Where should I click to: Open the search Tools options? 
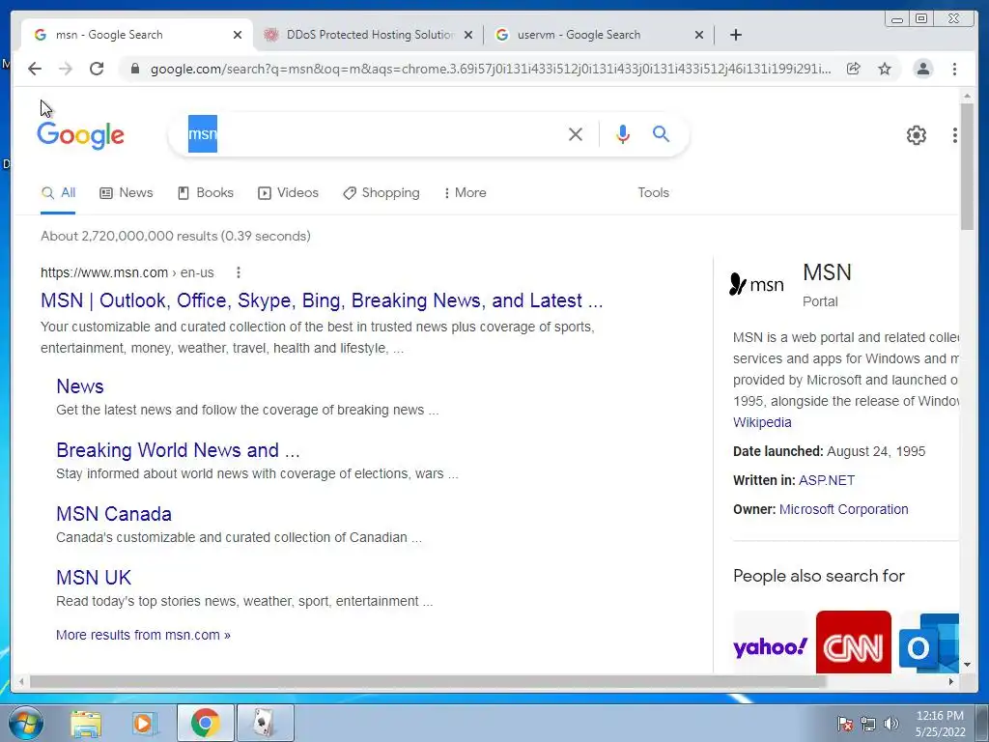pyautogui.click(x=653, y=193)
